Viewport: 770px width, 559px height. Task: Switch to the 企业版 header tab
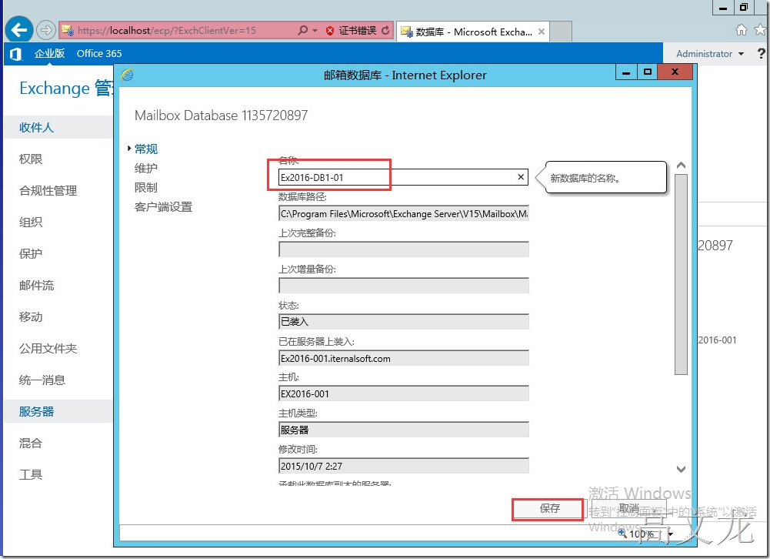coord(49,54)
